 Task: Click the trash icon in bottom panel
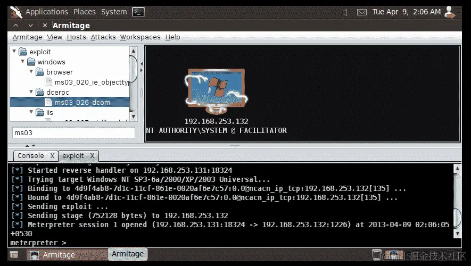pos(377,255)
